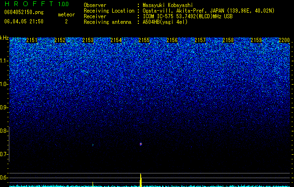Select the 2200 time marker
Viewport: 294px width, 187px height.
(284, 40)
